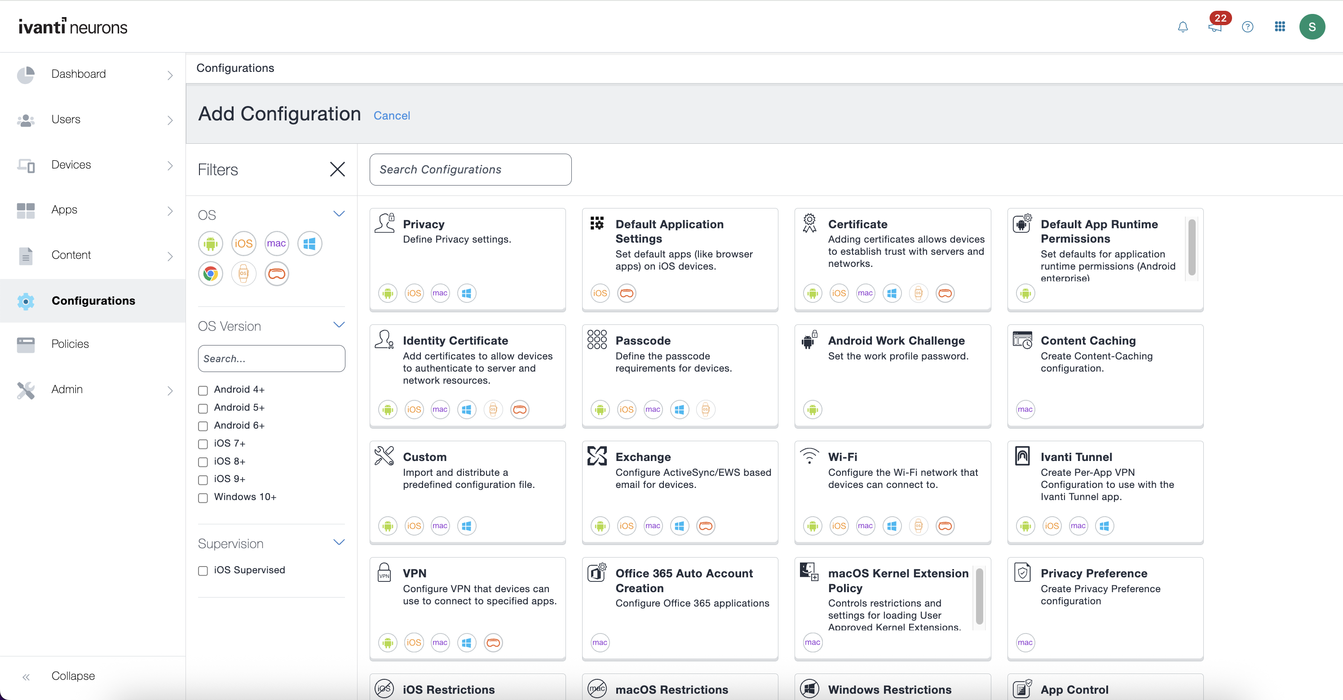
Task: Click the Passcode dots icon
Action: tap(597, 340)
